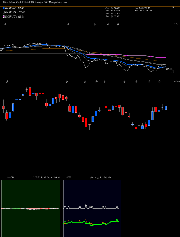The image size is (180, 237).
Task: Click the white DOW MT legend swatch
Action: (x=4, y=13)
